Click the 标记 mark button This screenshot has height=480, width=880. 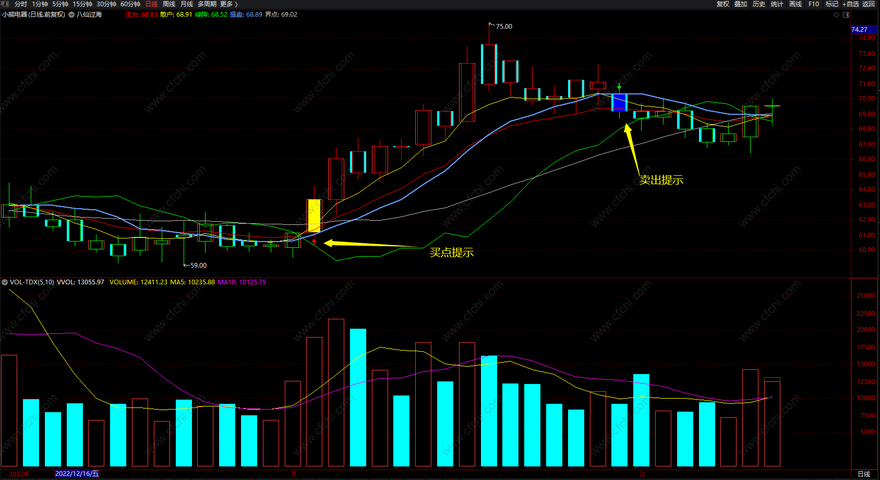832,4
